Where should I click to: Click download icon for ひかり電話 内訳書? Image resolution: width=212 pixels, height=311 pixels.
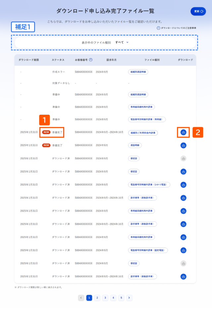[x=184, y=185]
